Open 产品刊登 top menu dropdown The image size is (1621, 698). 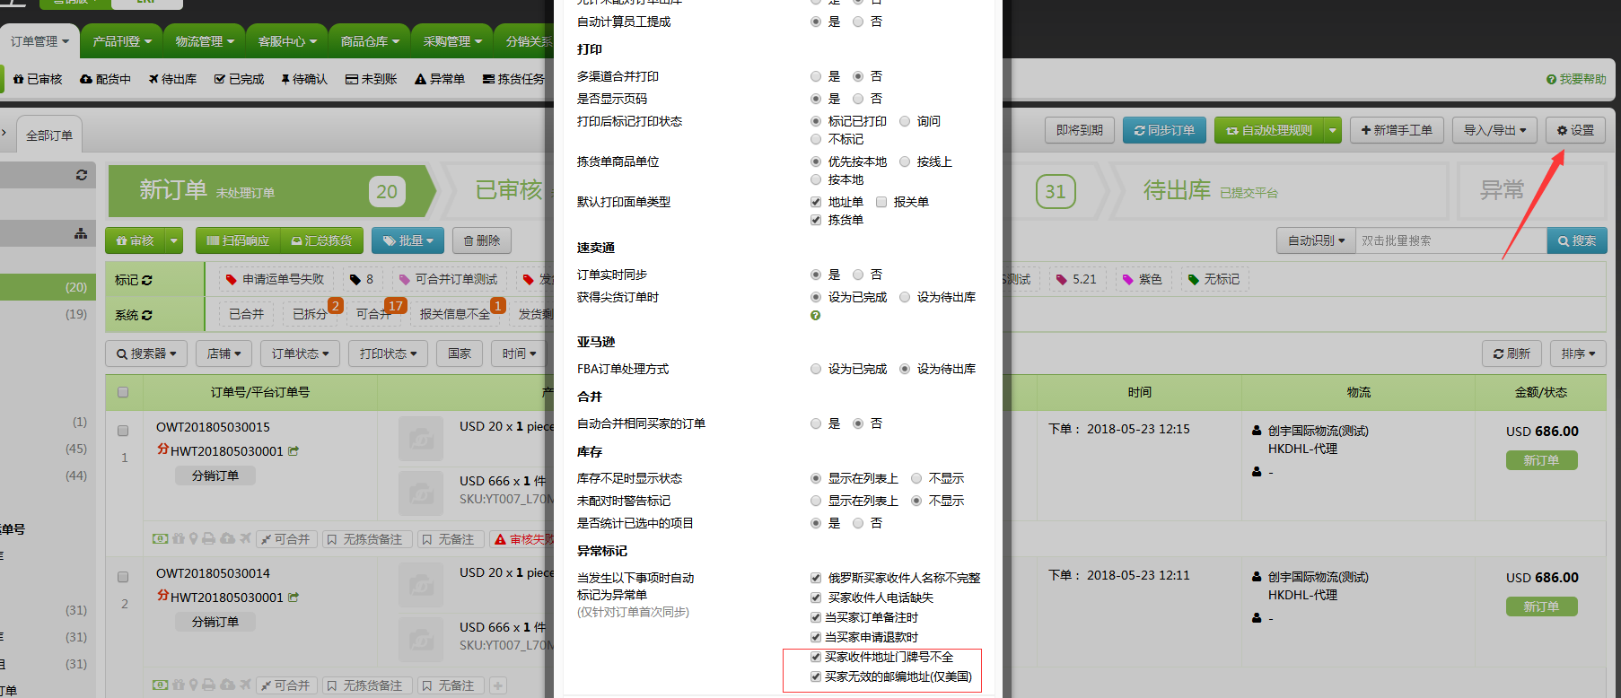point(122,41)
